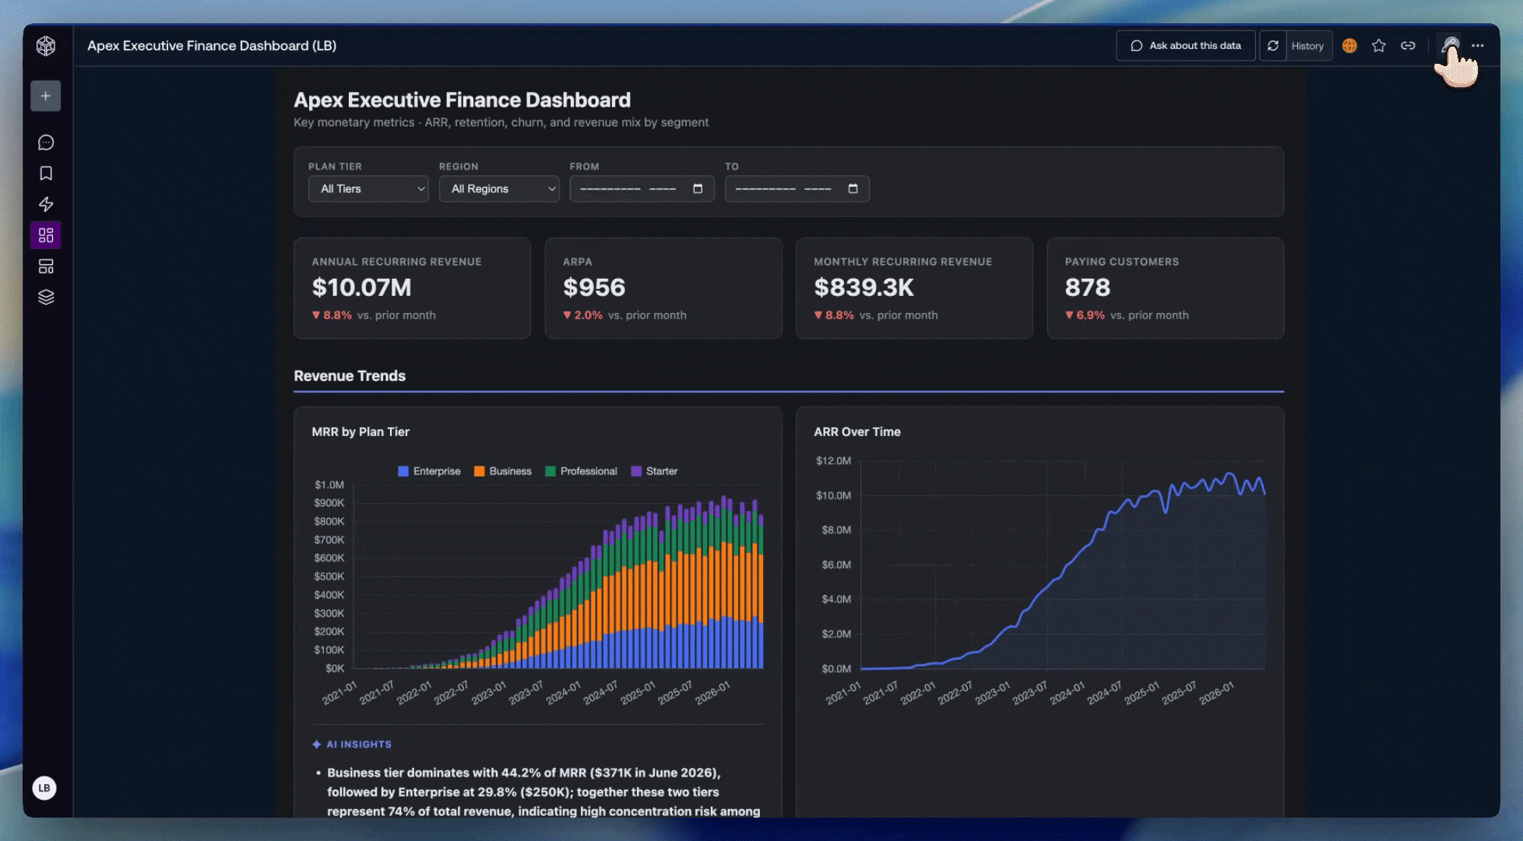
Task: Open the History button
Action: coord(1308,46)
